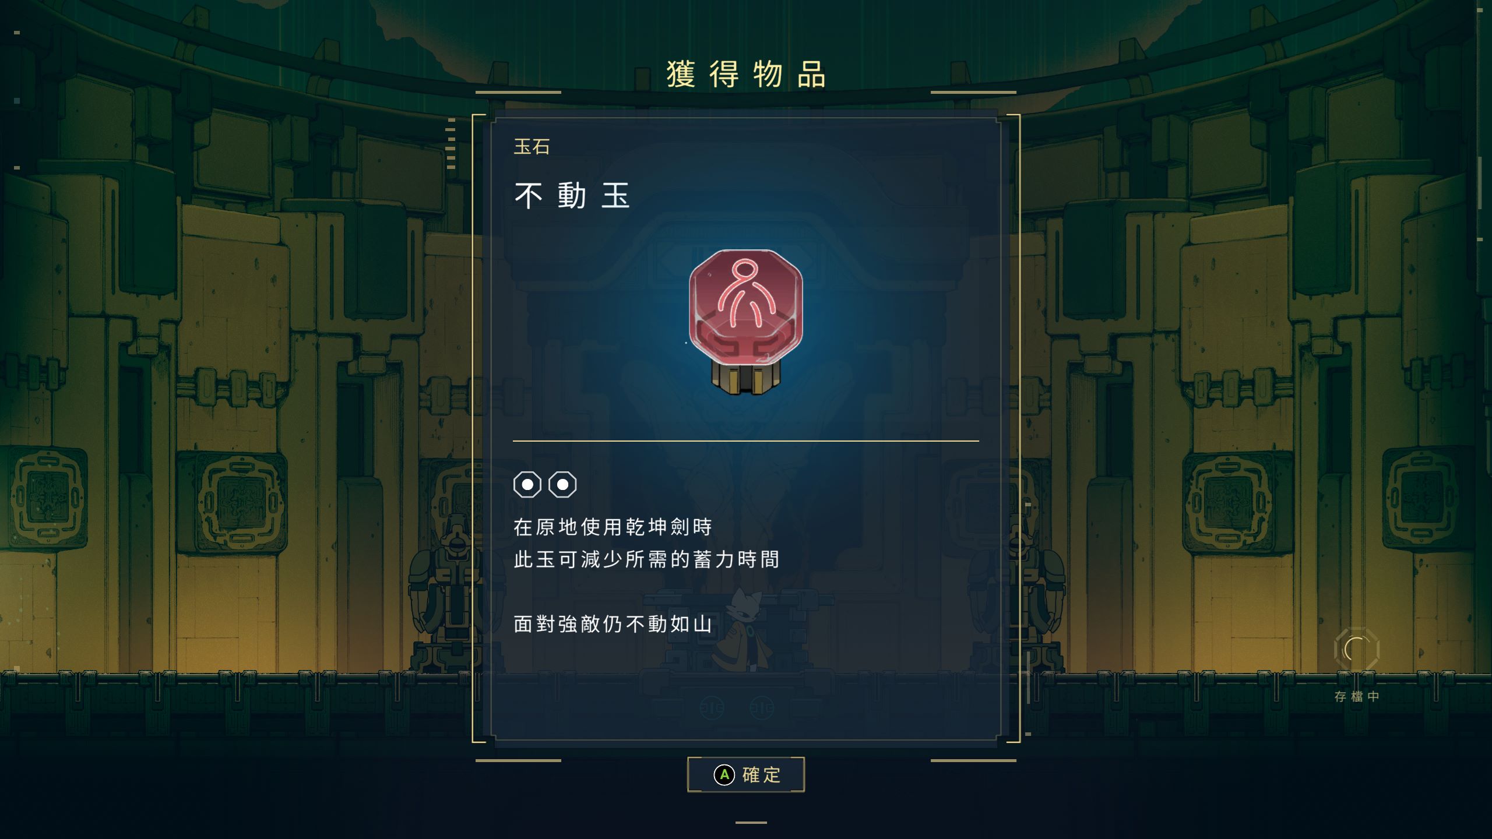Click the 在原地使用乾坤劍時 description line
The height and width of the screenshot is (839, 1492).
pyautogui.click(x=613, y=527)
